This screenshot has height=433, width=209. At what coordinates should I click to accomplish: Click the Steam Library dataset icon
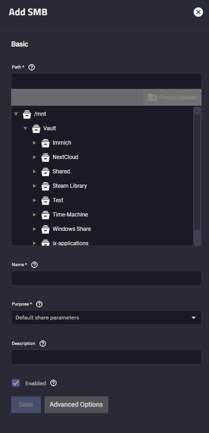tap(46, 186)
